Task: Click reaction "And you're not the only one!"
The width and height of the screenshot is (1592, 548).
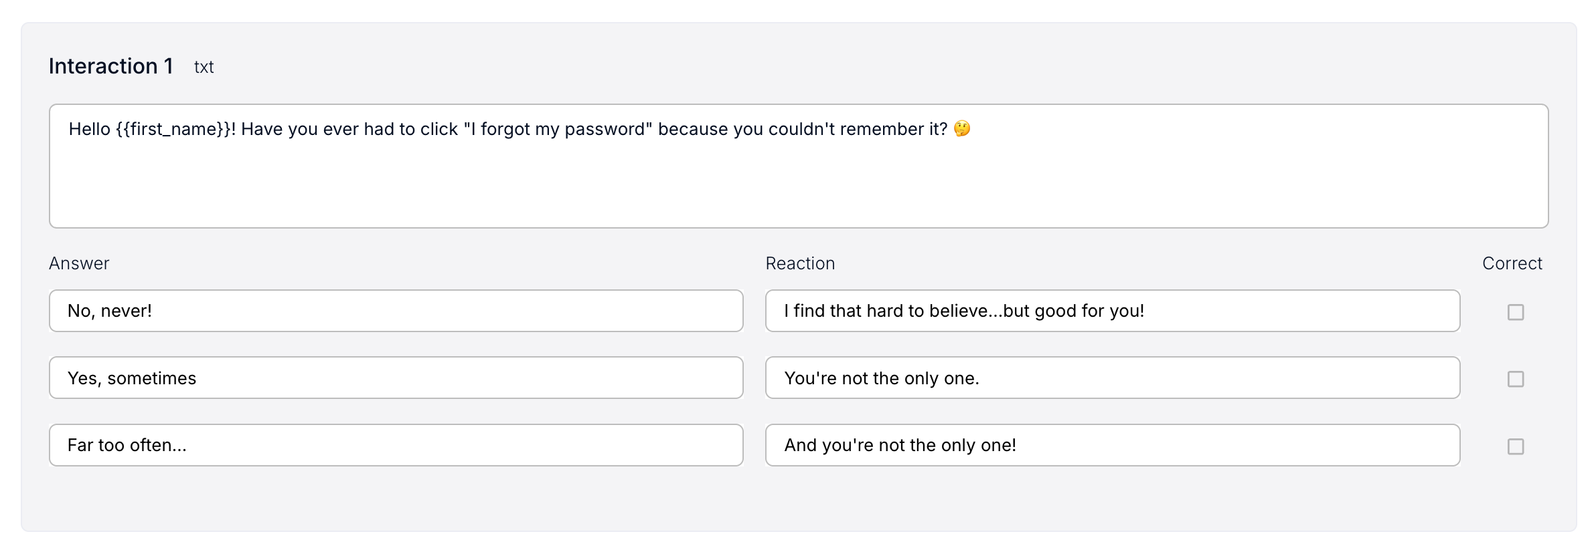Action: coord(1113,445)
